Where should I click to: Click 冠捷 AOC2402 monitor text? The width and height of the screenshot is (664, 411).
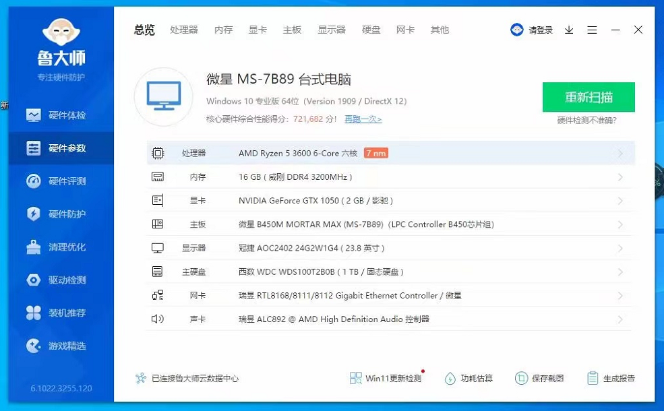311,248
